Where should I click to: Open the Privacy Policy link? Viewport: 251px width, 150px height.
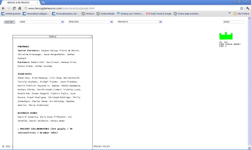coord(102,146)
